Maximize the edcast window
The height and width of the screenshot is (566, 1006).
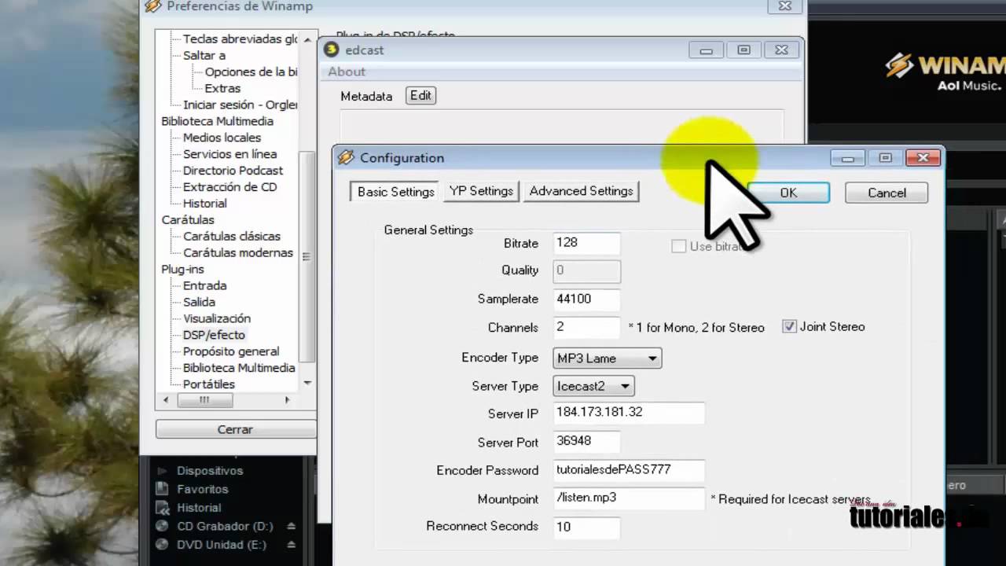[x=743, y=50]
